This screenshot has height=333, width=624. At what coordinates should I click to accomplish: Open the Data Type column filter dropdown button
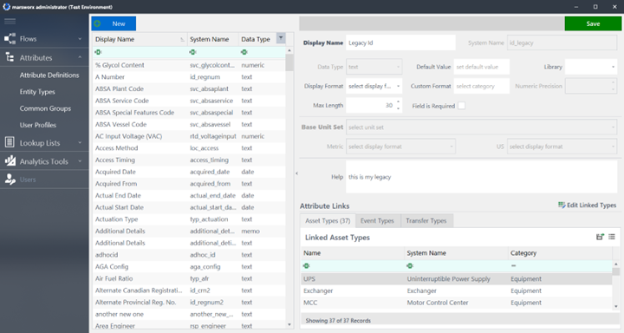coord(281,38)
